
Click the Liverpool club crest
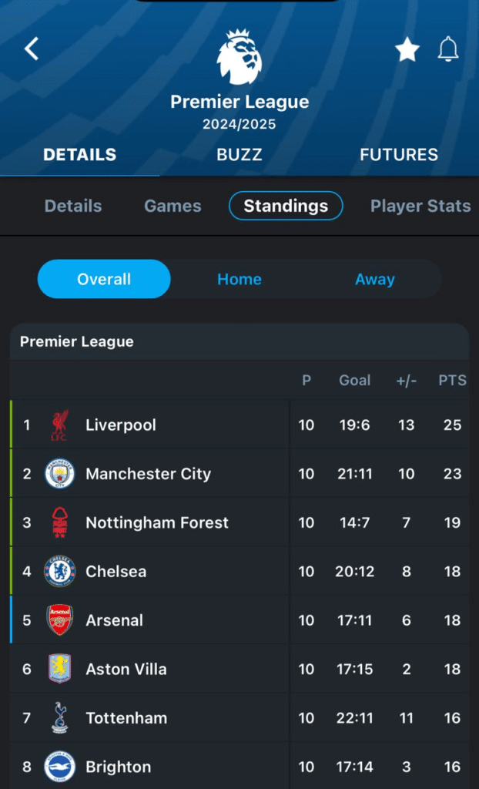point(59,425)
